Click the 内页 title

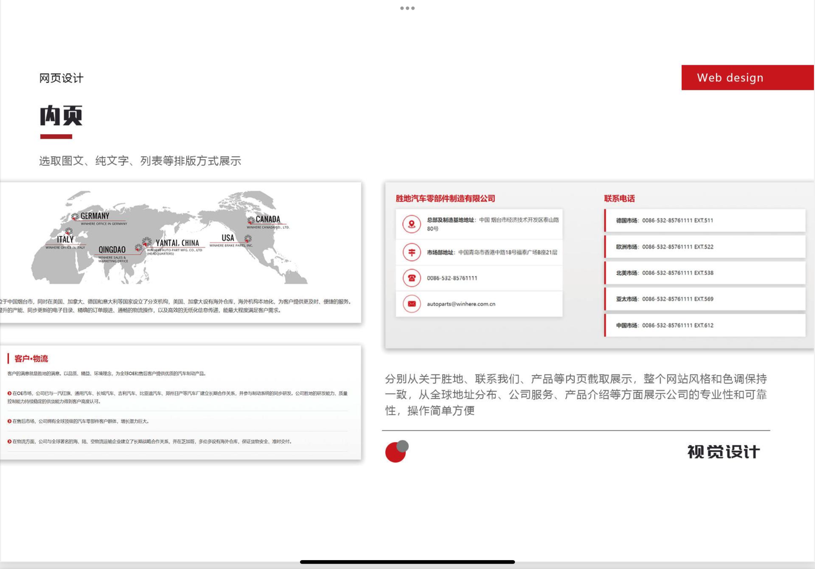[x=61, y=116]
